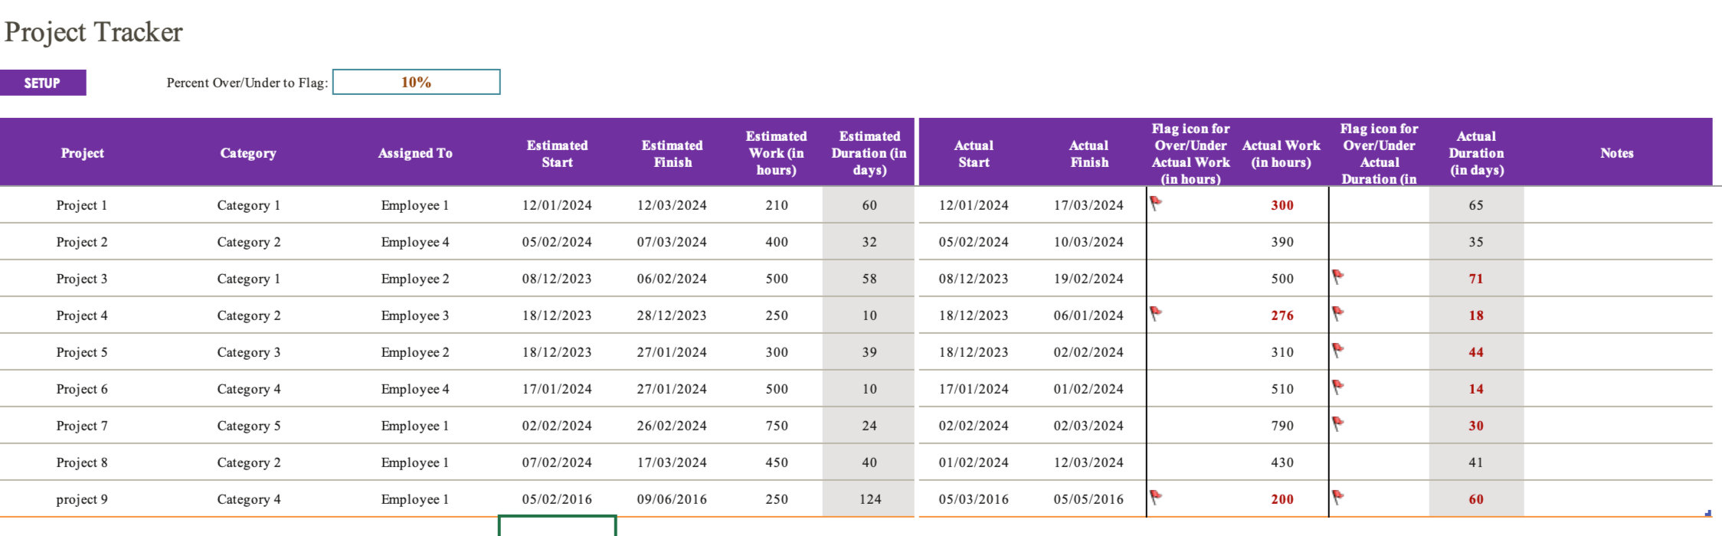This screenshot has height=536, width=1722.
Task: Select the Estimated Finish column header
Action: (x=673, y=153)
